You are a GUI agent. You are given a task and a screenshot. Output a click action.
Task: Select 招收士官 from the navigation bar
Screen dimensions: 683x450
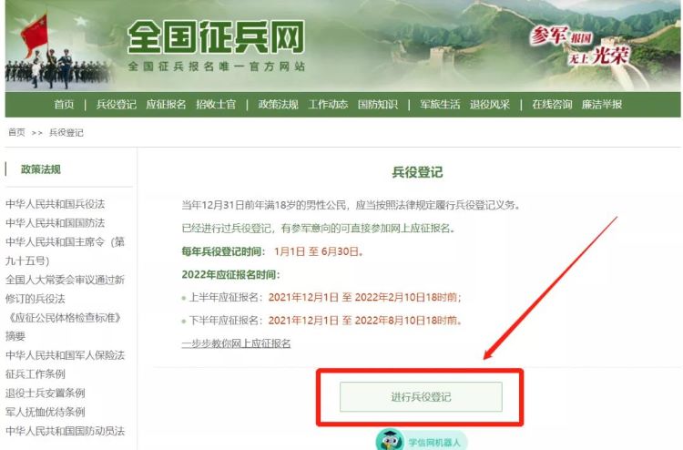tap(216, 105)
